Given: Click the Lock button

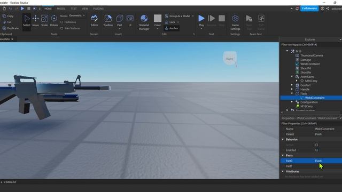Looking at the screenshot, I should [x=170, y=22].
